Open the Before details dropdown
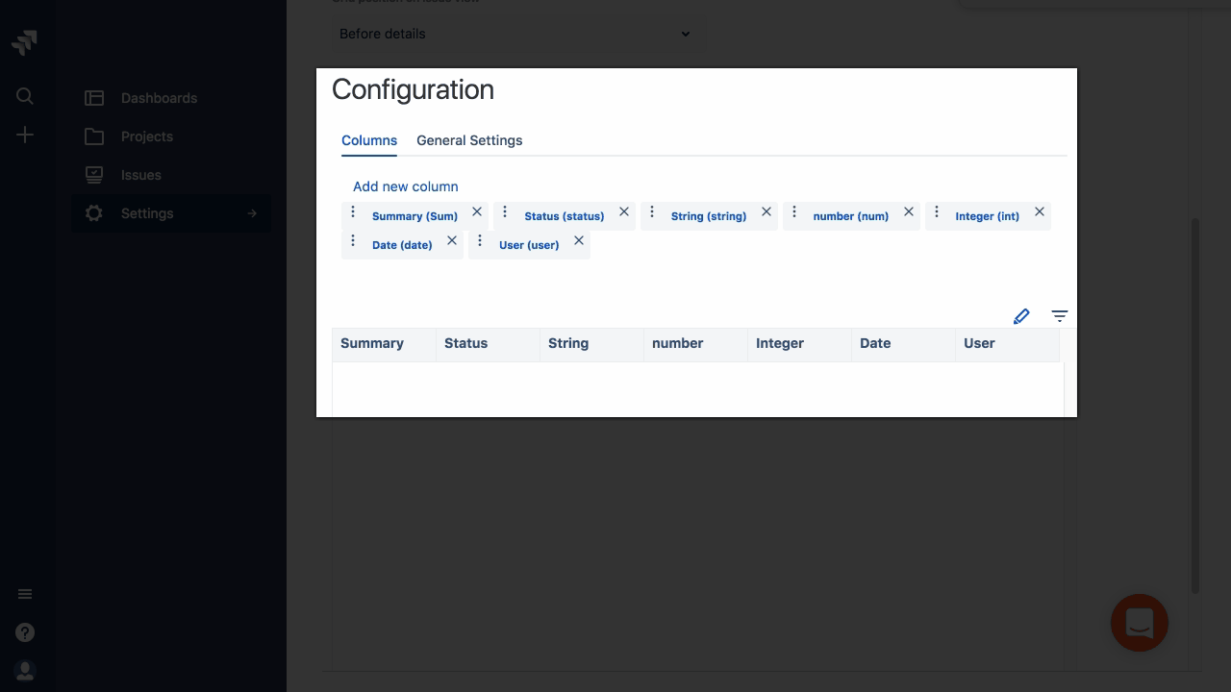The height and width of the screenshot is (692, 1231). [515, 34]
